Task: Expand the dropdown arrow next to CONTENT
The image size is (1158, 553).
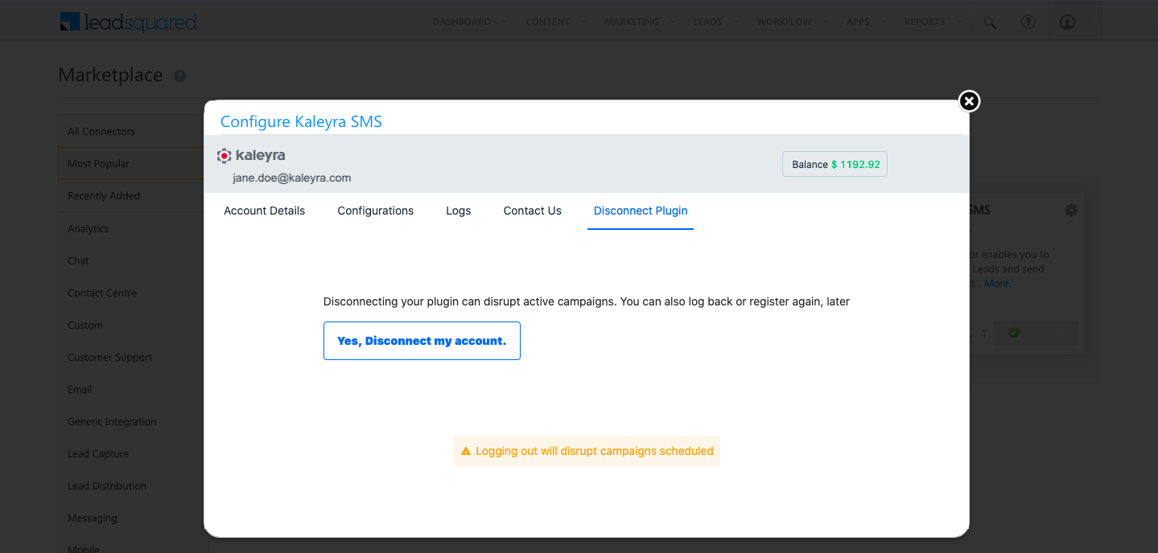Action: (583, 23)
